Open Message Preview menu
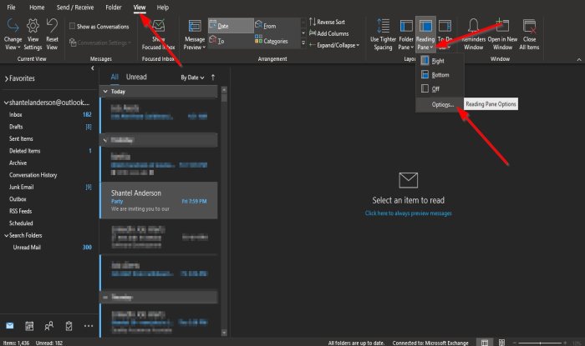Viewport: 585px width, 346px height. click(x=195, y=34)
